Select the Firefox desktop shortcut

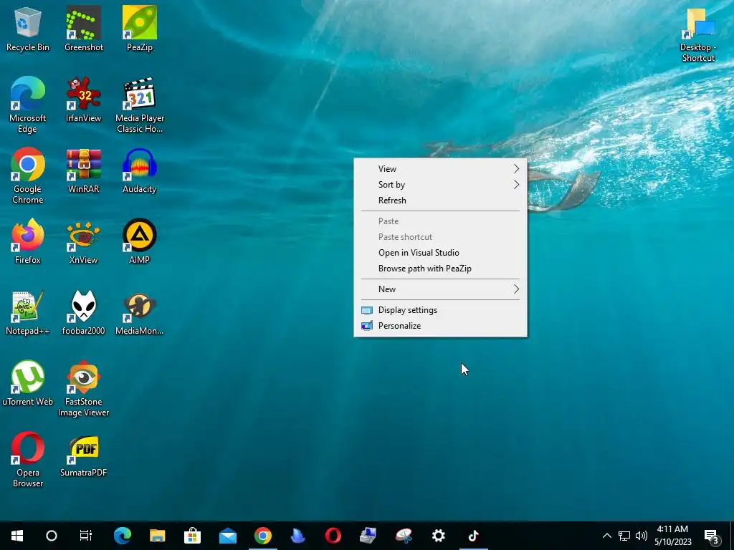[28, 242]
